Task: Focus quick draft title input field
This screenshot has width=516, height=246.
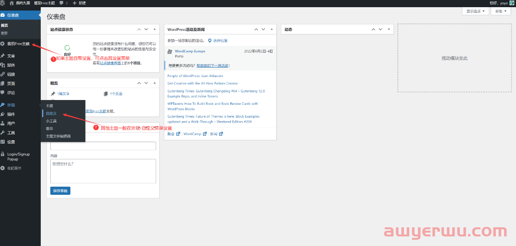Action: click(x=103, y=146)
